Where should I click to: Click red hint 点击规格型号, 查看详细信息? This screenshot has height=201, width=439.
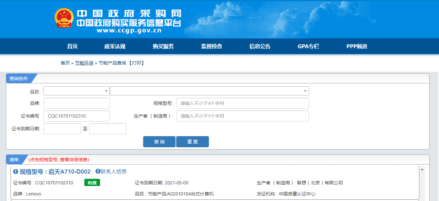pyautogui.click(x=59, y=160)
